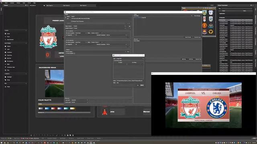The width and height of the screenshot is (257, 144).
Task: Select the Fulham crest in Teams window
Action: (x=204, y=19)
